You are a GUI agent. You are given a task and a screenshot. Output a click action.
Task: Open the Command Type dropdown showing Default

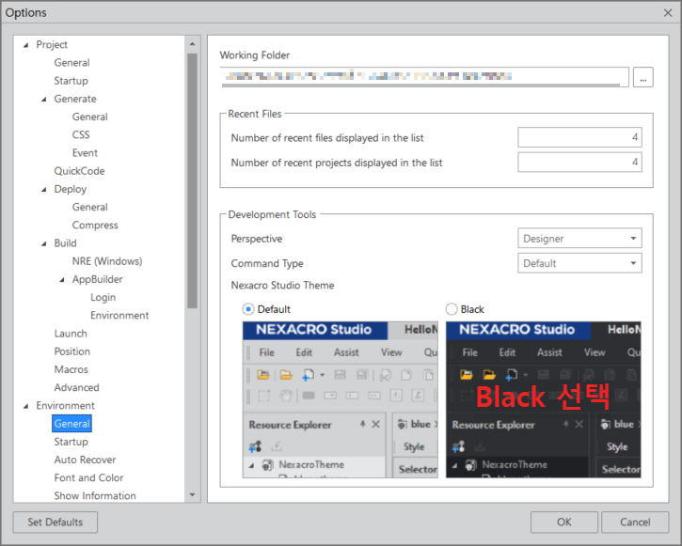pyautogui.click(x=579, y=263)
